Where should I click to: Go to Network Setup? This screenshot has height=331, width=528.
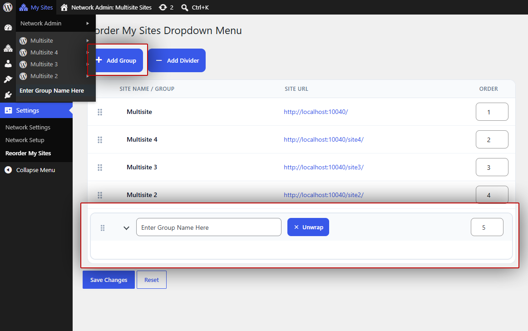25,140
